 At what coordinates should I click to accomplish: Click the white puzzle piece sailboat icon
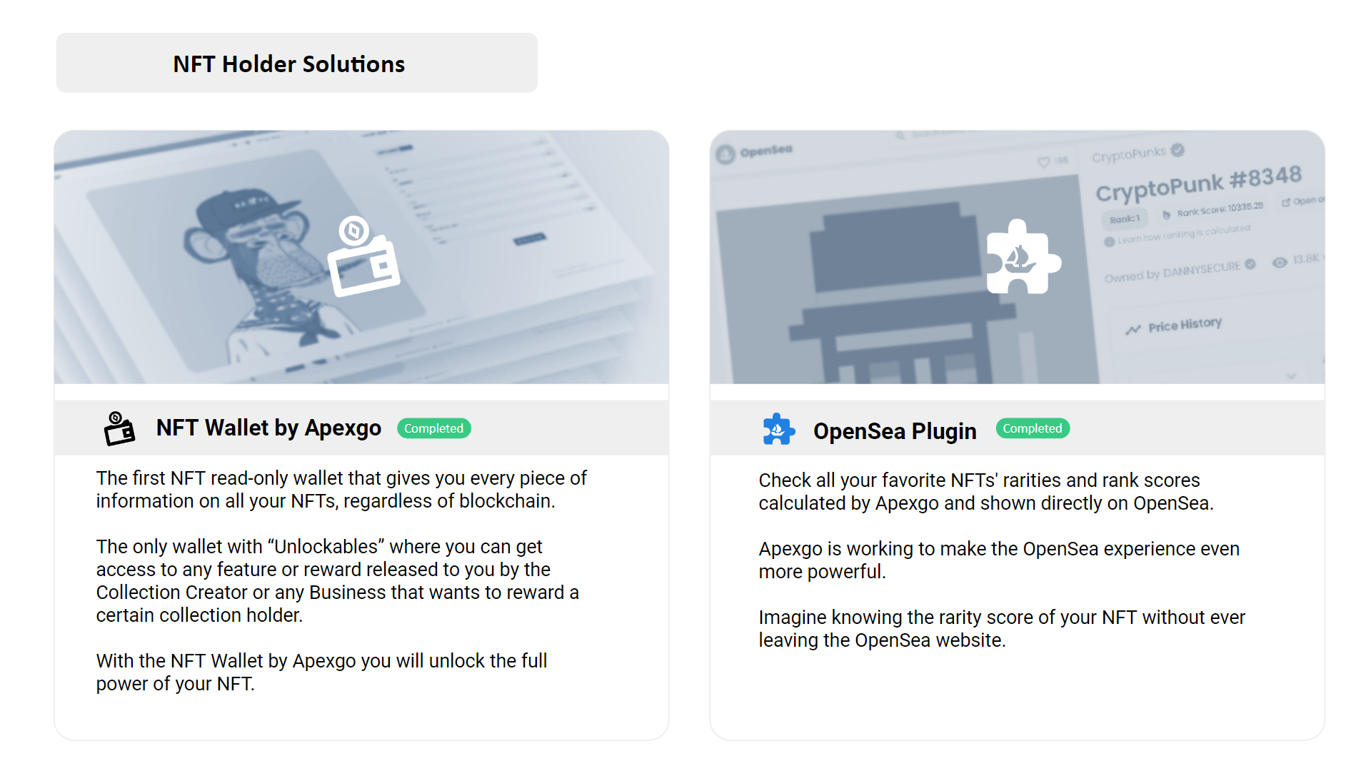pos(1023,257)
